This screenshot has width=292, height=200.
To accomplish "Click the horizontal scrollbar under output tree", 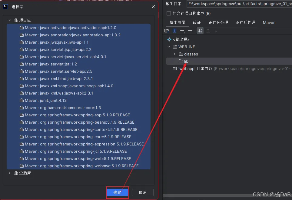I will pyautogui.click(x=227, y=195).
